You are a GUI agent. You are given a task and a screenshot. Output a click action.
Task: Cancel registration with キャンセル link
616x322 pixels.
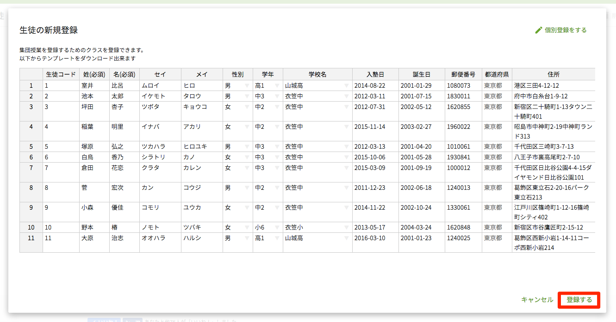click(537, 299)
